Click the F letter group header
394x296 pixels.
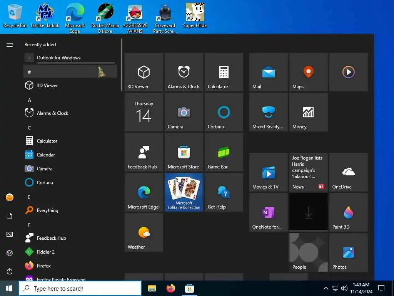(70, 225)
